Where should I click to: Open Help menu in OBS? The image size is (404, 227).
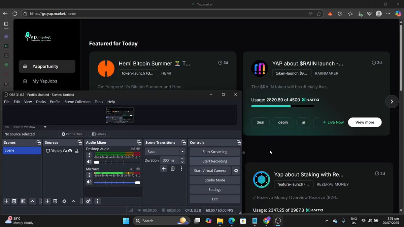click(x=111, y=102)
